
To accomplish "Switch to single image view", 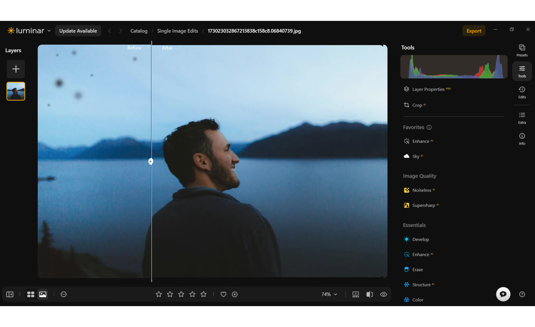I will coord(43,294).
